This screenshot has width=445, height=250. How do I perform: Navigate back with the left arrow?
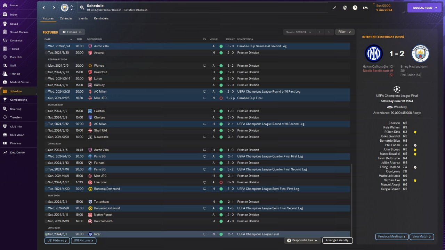[44, 8]
